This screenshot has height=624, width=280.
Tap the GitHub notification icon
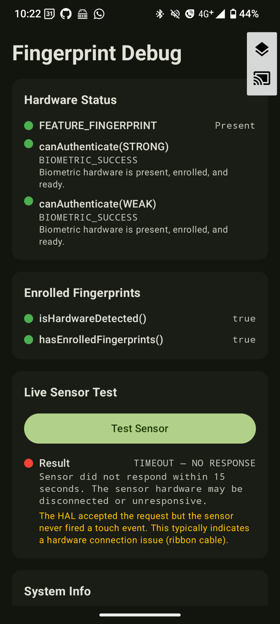(x=66, y=14)
